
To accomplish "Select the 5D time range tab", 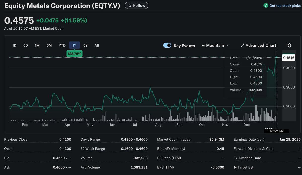I will coord(26,45).
